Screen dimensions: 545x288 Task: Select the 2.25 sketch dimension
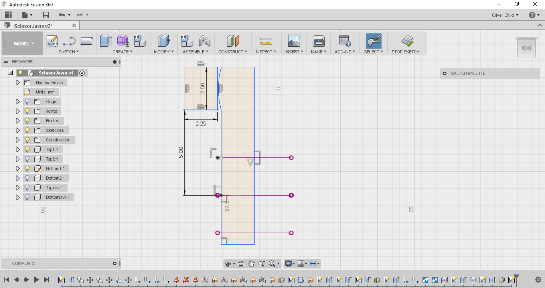pyautogui.click(x=201, y=124)
